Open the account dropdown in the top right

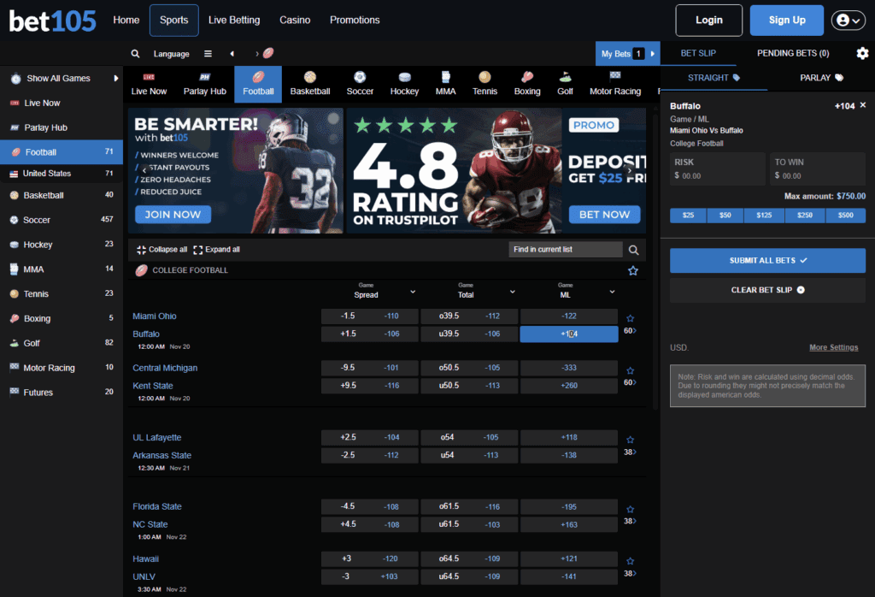[848, 20]
